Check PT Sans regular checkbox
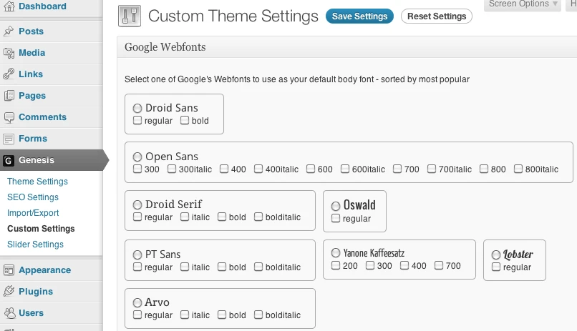The height and width of the screenshot is (331, 577). coord(137,267)
